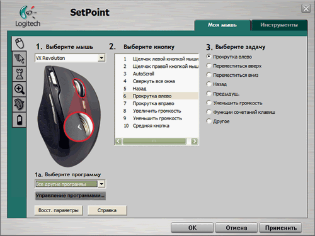Click the 'Применить' button
Image resolution: width=315 pixels, height=236 pixels.
281,228
